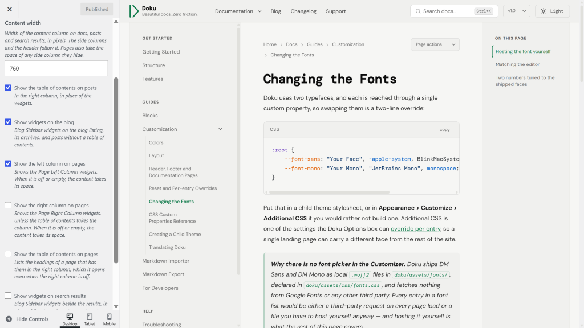Copy the CSS code block
Image resolution: width=584 pixels, height=328 pixels.
444,129
